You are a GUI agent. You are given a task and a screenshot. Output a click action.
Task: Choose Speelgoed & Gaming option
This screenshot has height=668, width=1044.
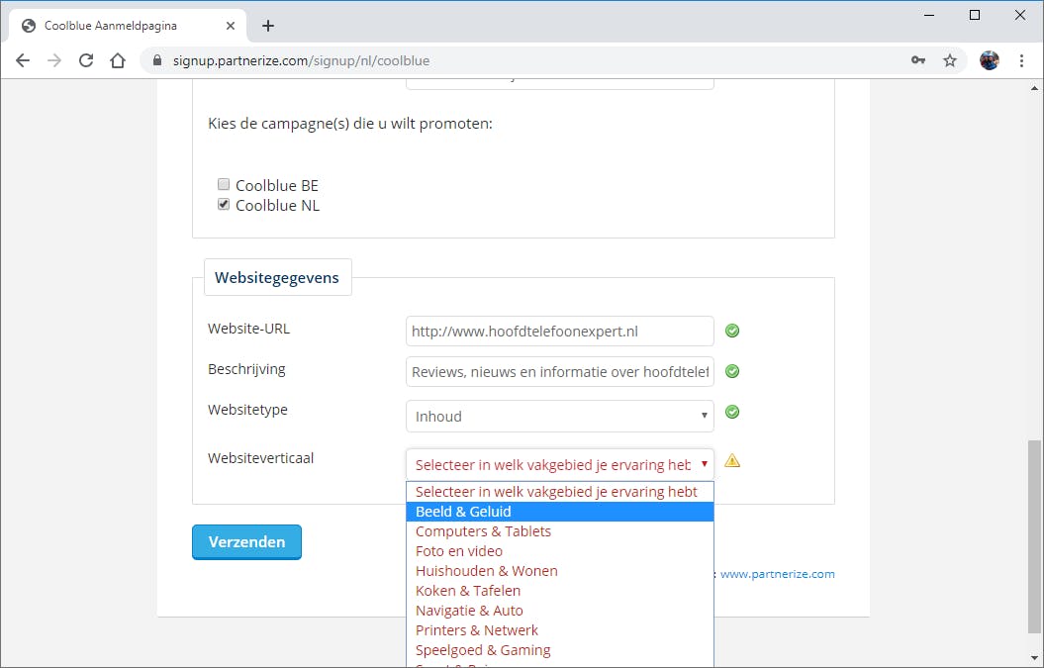click(560, 650)
